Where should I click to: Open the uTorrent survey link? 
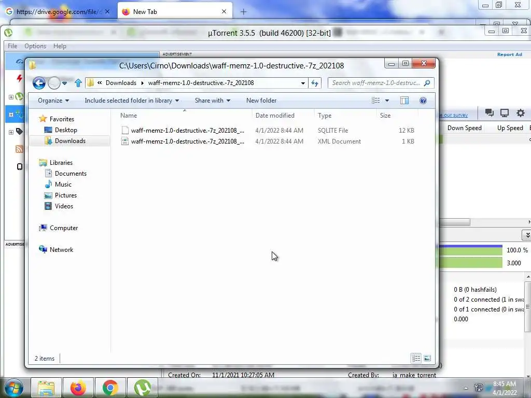coord(454,115)
